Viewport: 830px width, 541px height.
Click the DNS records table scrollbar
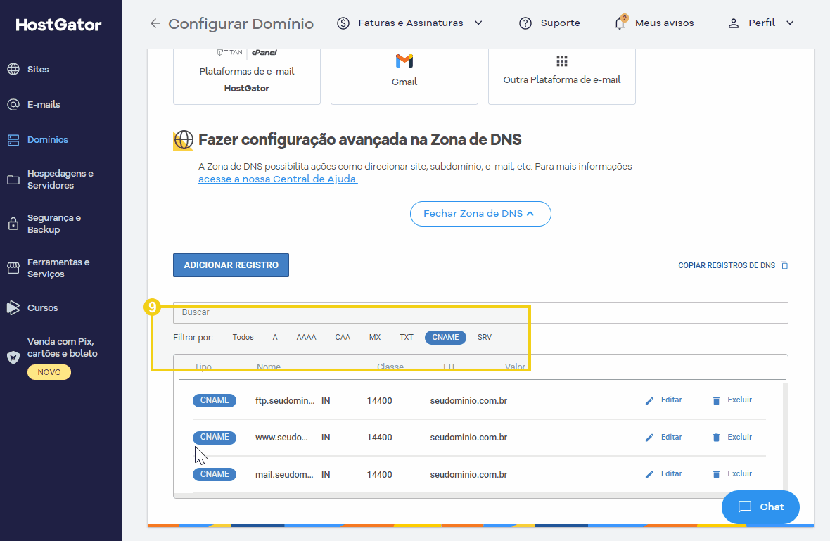(x=785, y=437)
